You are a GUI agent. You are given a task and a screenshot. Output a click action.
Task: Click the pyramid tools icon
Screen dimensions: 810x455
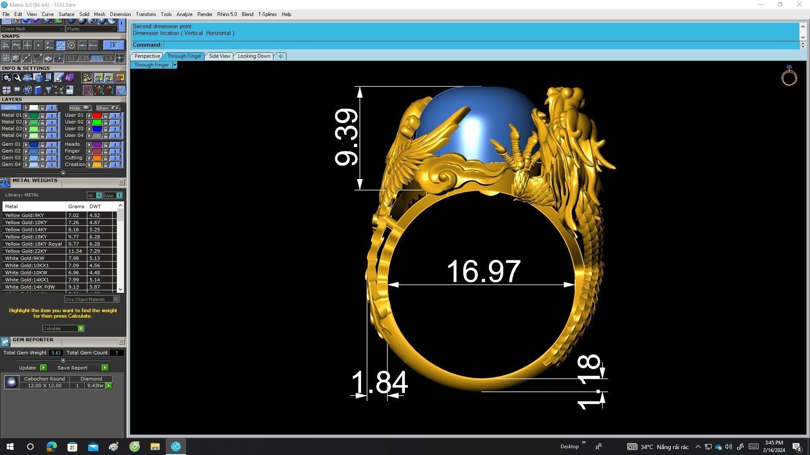click(x=87, y=78)
